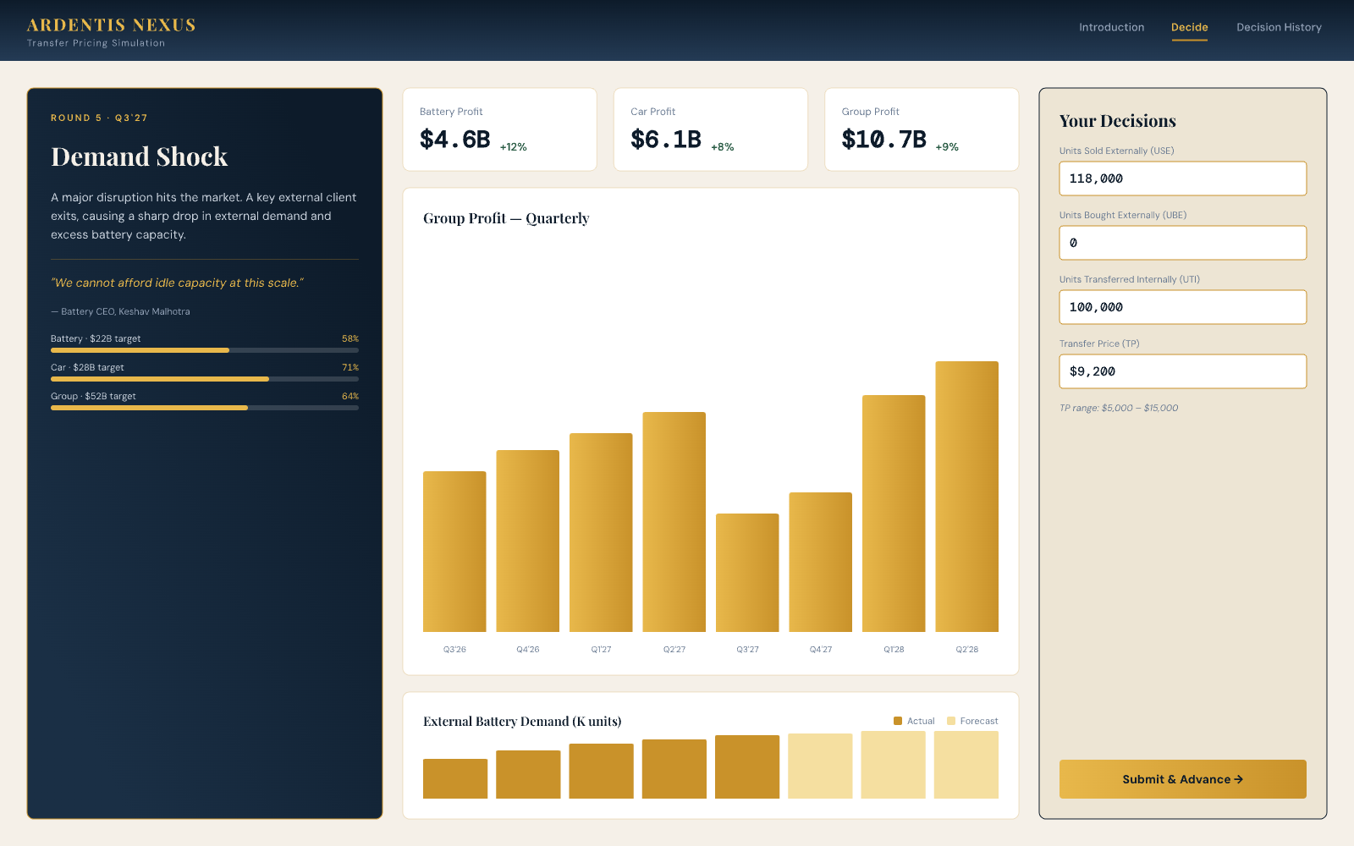
Task: Select the Forecast legend swatch
Action: point(951,721)
